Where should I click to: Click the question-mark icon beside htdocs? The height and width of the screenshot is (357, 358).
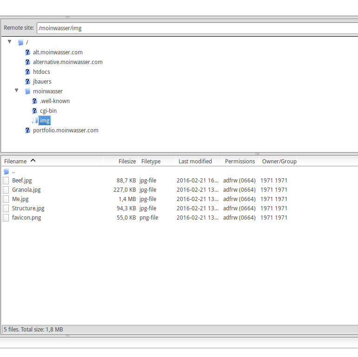[x=27, y=72]
